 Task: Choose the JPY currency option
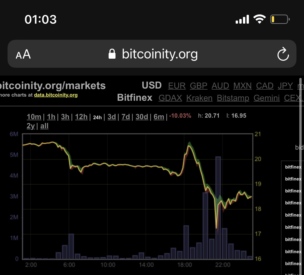click(x=285, y=86)
